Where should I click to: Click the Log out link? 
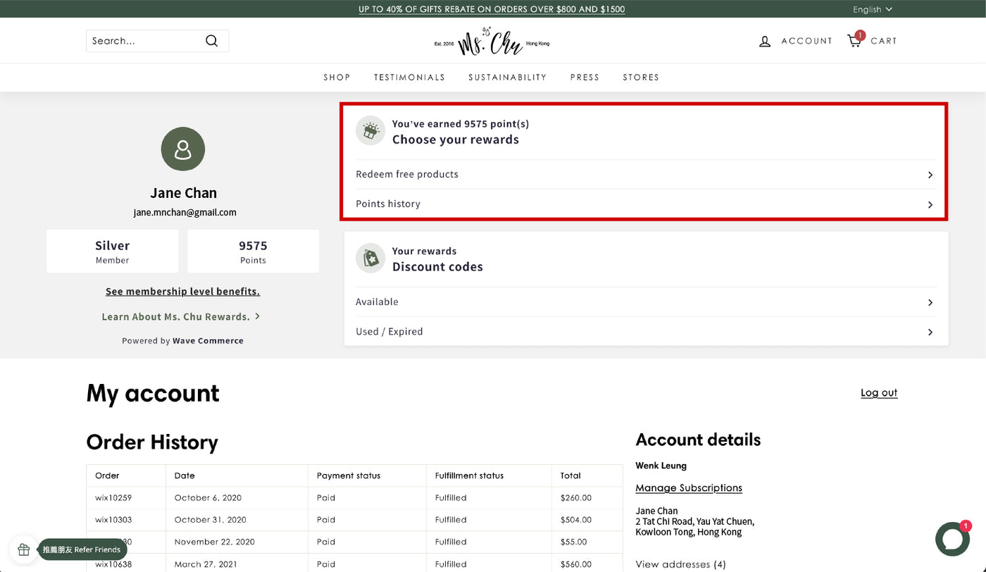tap(878, 392)
